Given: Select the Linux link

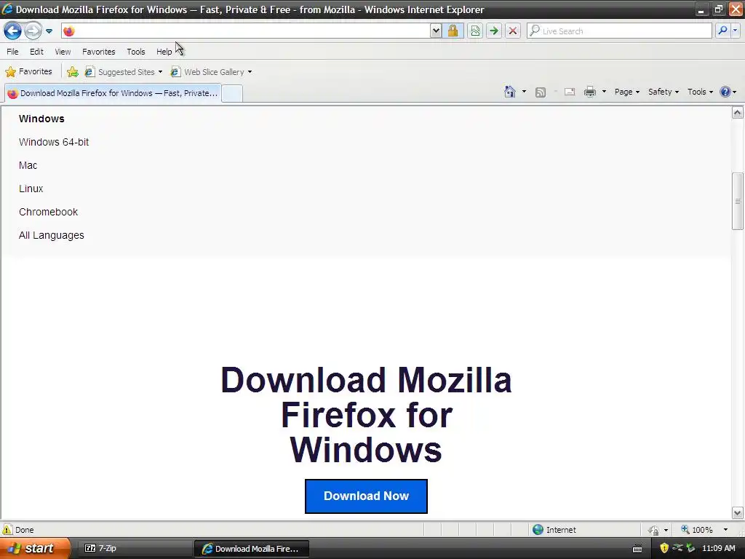Looking at the screenshot, I should click(x=31, y=189).
